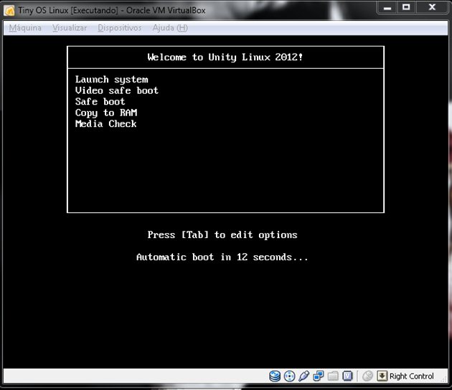Open the Máquina menu
This screenshot has height=390, width=452.
(x=25, y=28)
